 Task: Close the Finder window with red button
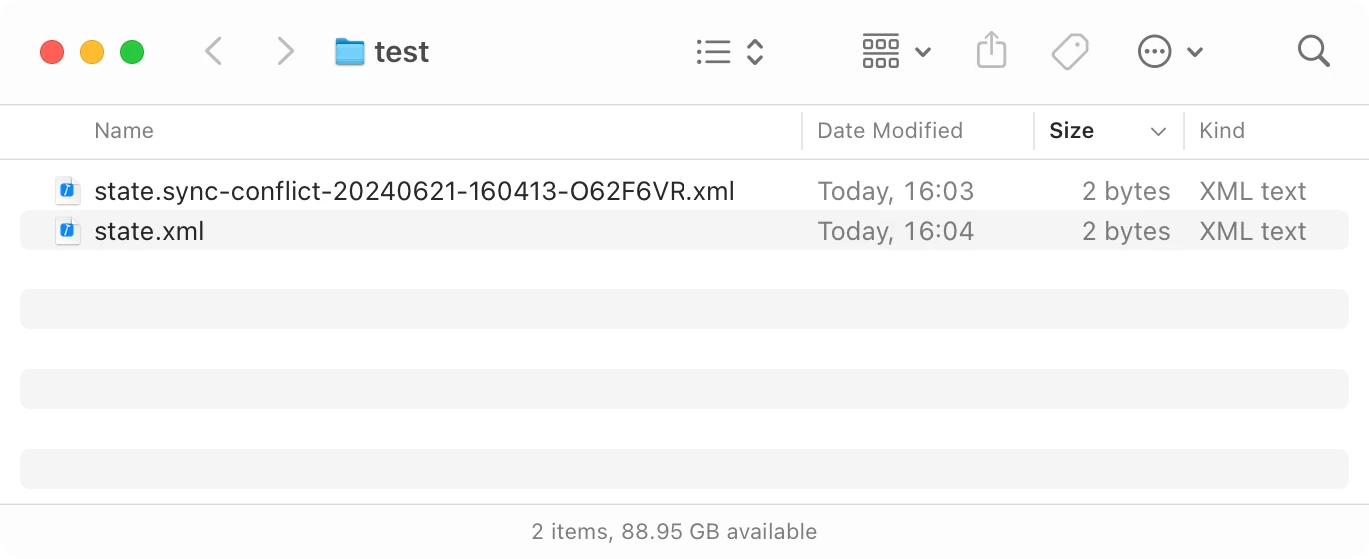tap(52, 52)
